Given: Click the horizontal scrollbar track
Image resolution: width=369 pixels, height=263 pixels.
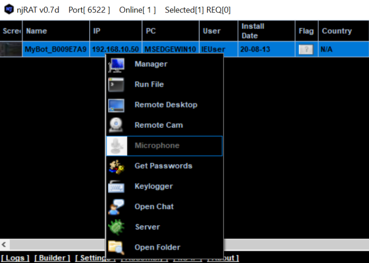Looking at the screenshot, I should tap(296, 245).
